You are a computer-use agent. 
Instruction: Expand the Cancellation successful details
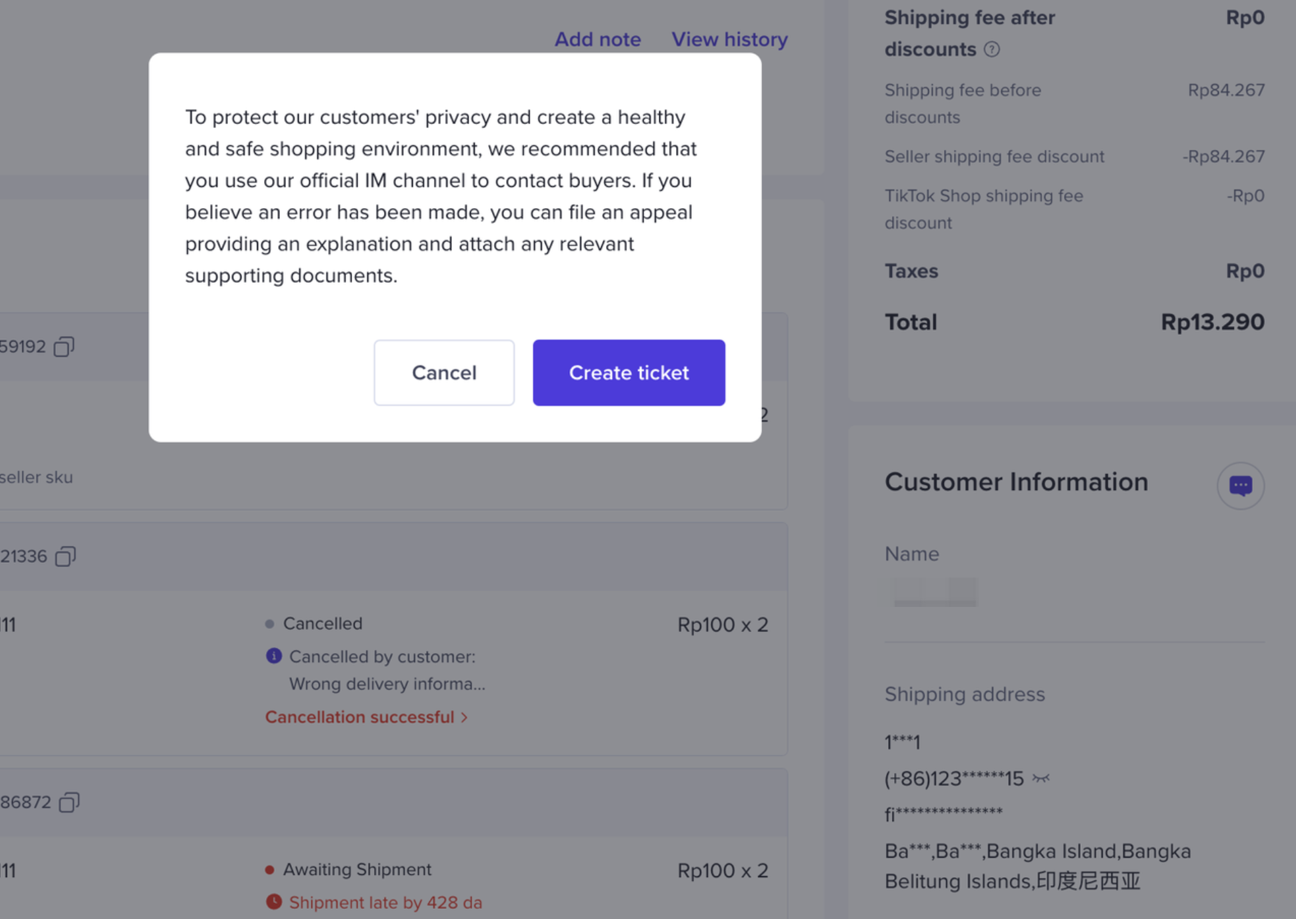point(366,717)
